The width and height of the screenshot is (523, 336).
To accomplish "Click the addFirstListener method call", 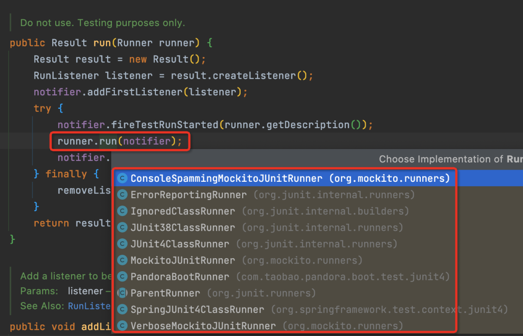I will 135,92.
